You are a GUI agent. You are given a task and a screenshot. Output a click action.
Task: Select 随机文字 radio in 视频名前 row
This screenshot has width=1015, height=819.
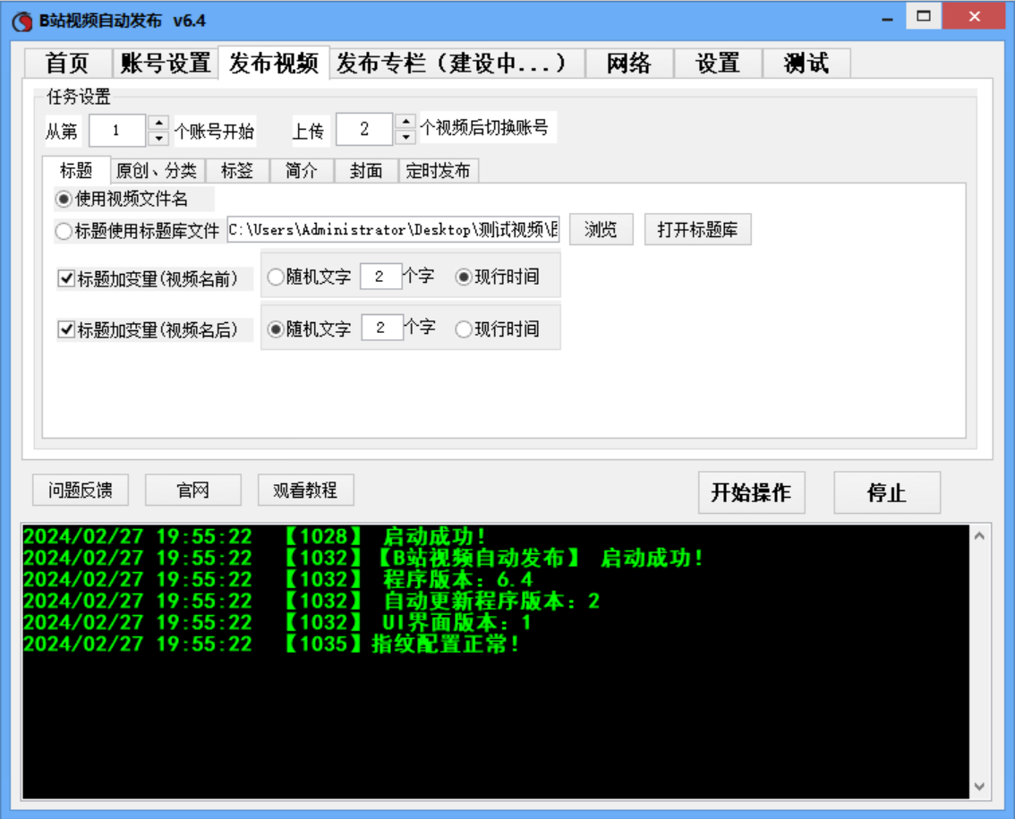310,277
